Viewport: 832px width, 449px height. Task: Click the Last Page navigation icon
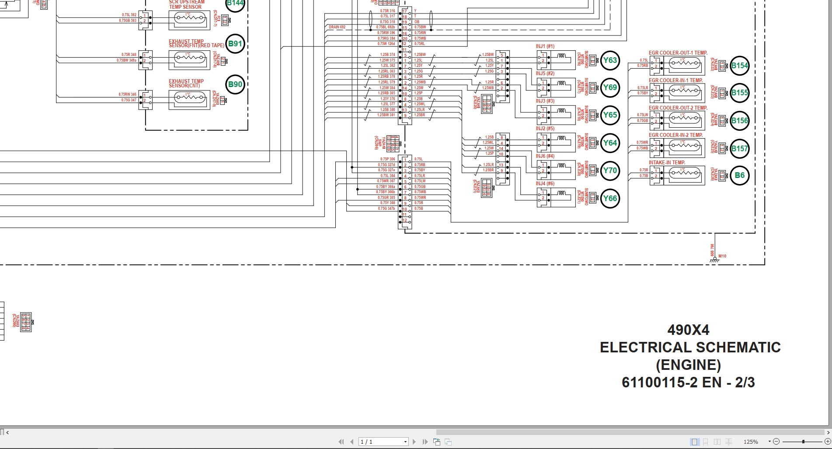pos(425,442)
